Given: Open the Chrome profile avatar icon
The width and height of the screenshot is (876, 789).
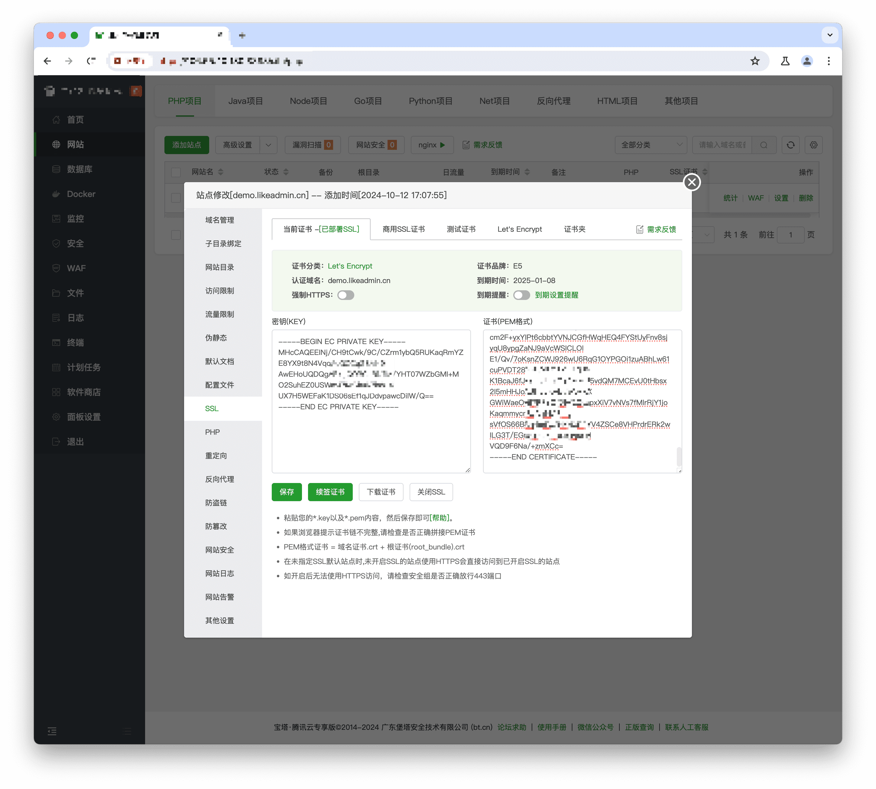Looking at the screenshot, I should point(806,61).
